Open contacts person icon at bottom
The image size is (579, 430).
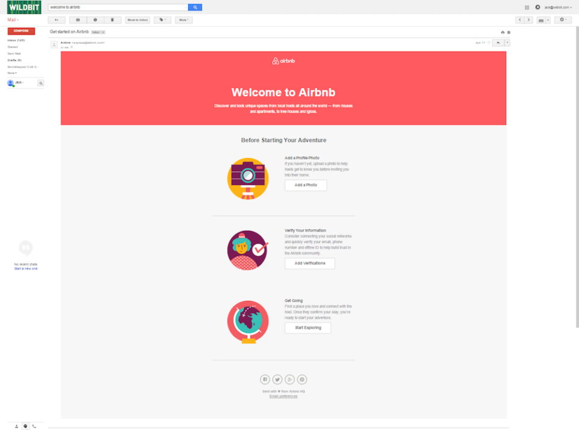click(17, 426)
